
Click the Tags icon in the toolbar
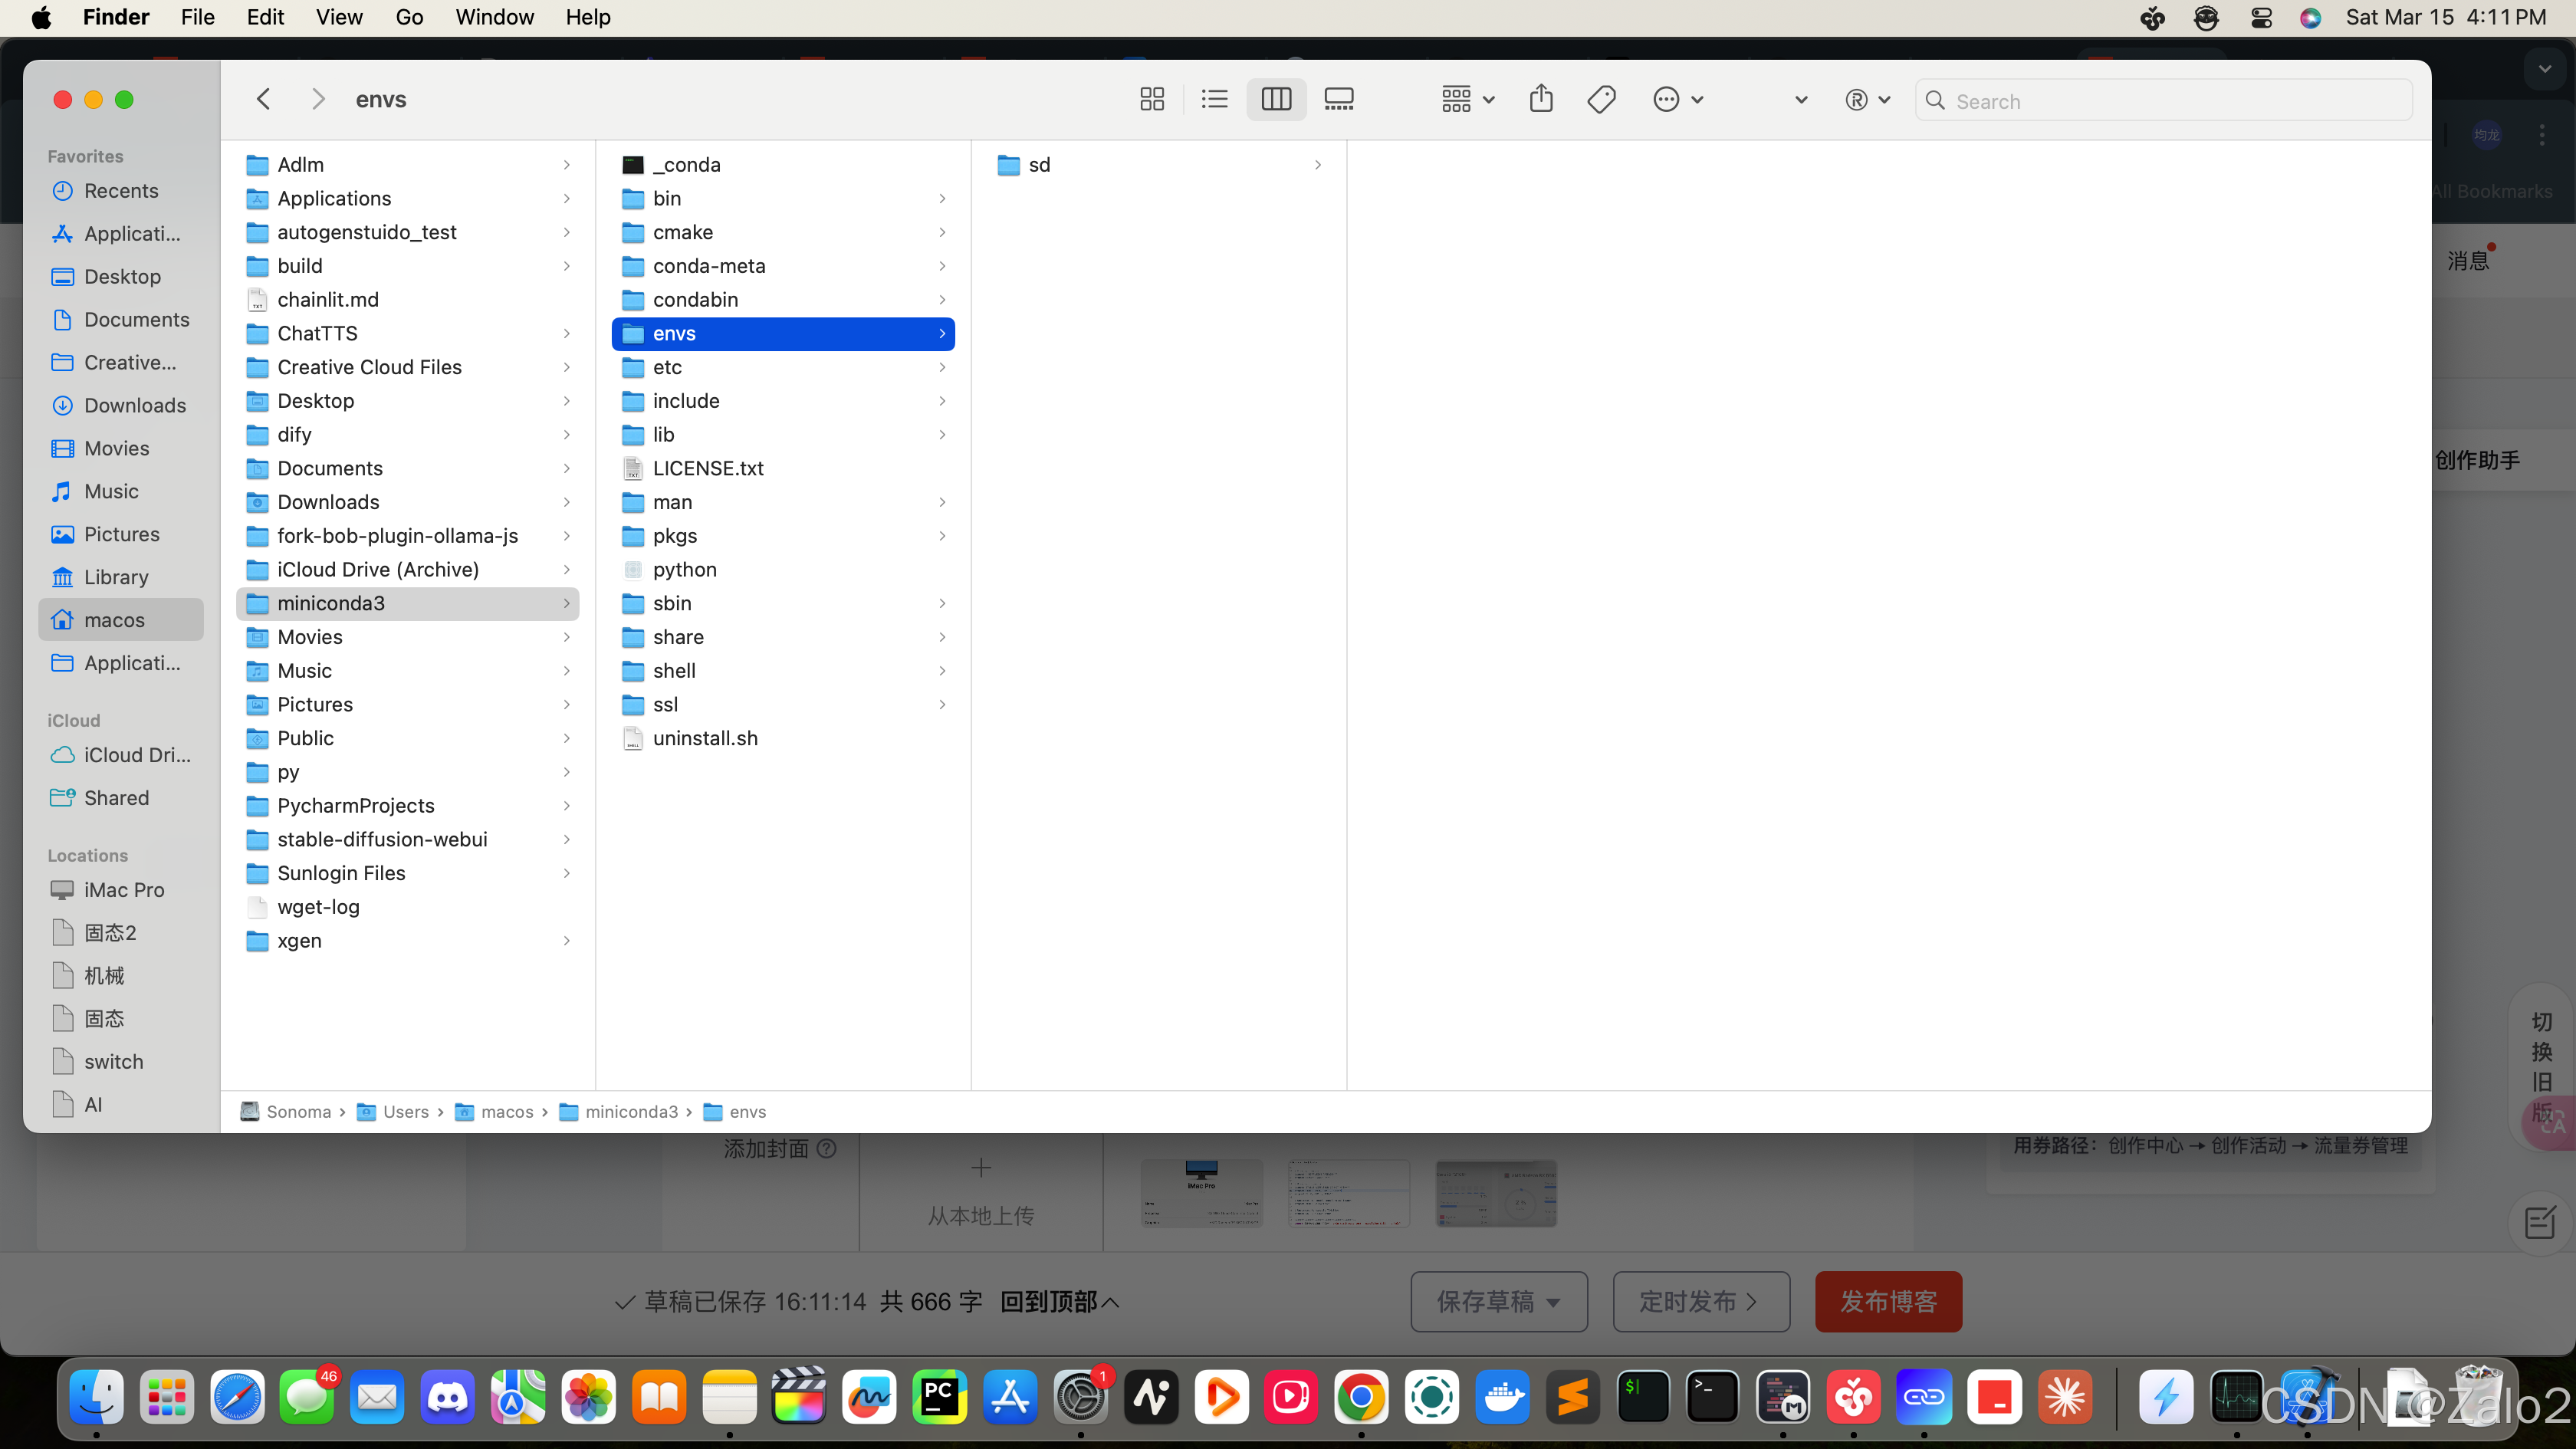click(x=1601, y=99)
